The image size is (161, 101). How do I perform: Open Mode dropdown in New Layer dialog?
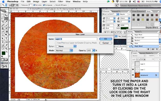[x=64, y=50]
